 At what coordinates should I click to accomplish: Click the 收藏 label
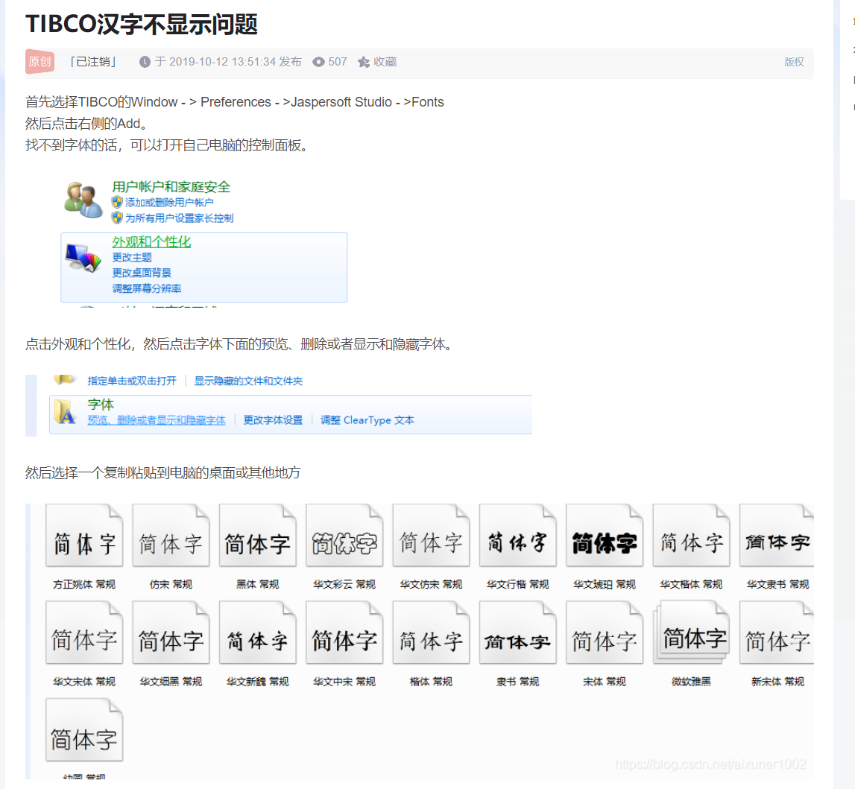click(385, 62)
